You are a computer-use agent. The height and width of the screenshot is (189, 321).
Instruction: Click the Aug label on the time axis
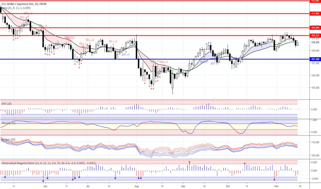tap(137, 185)
